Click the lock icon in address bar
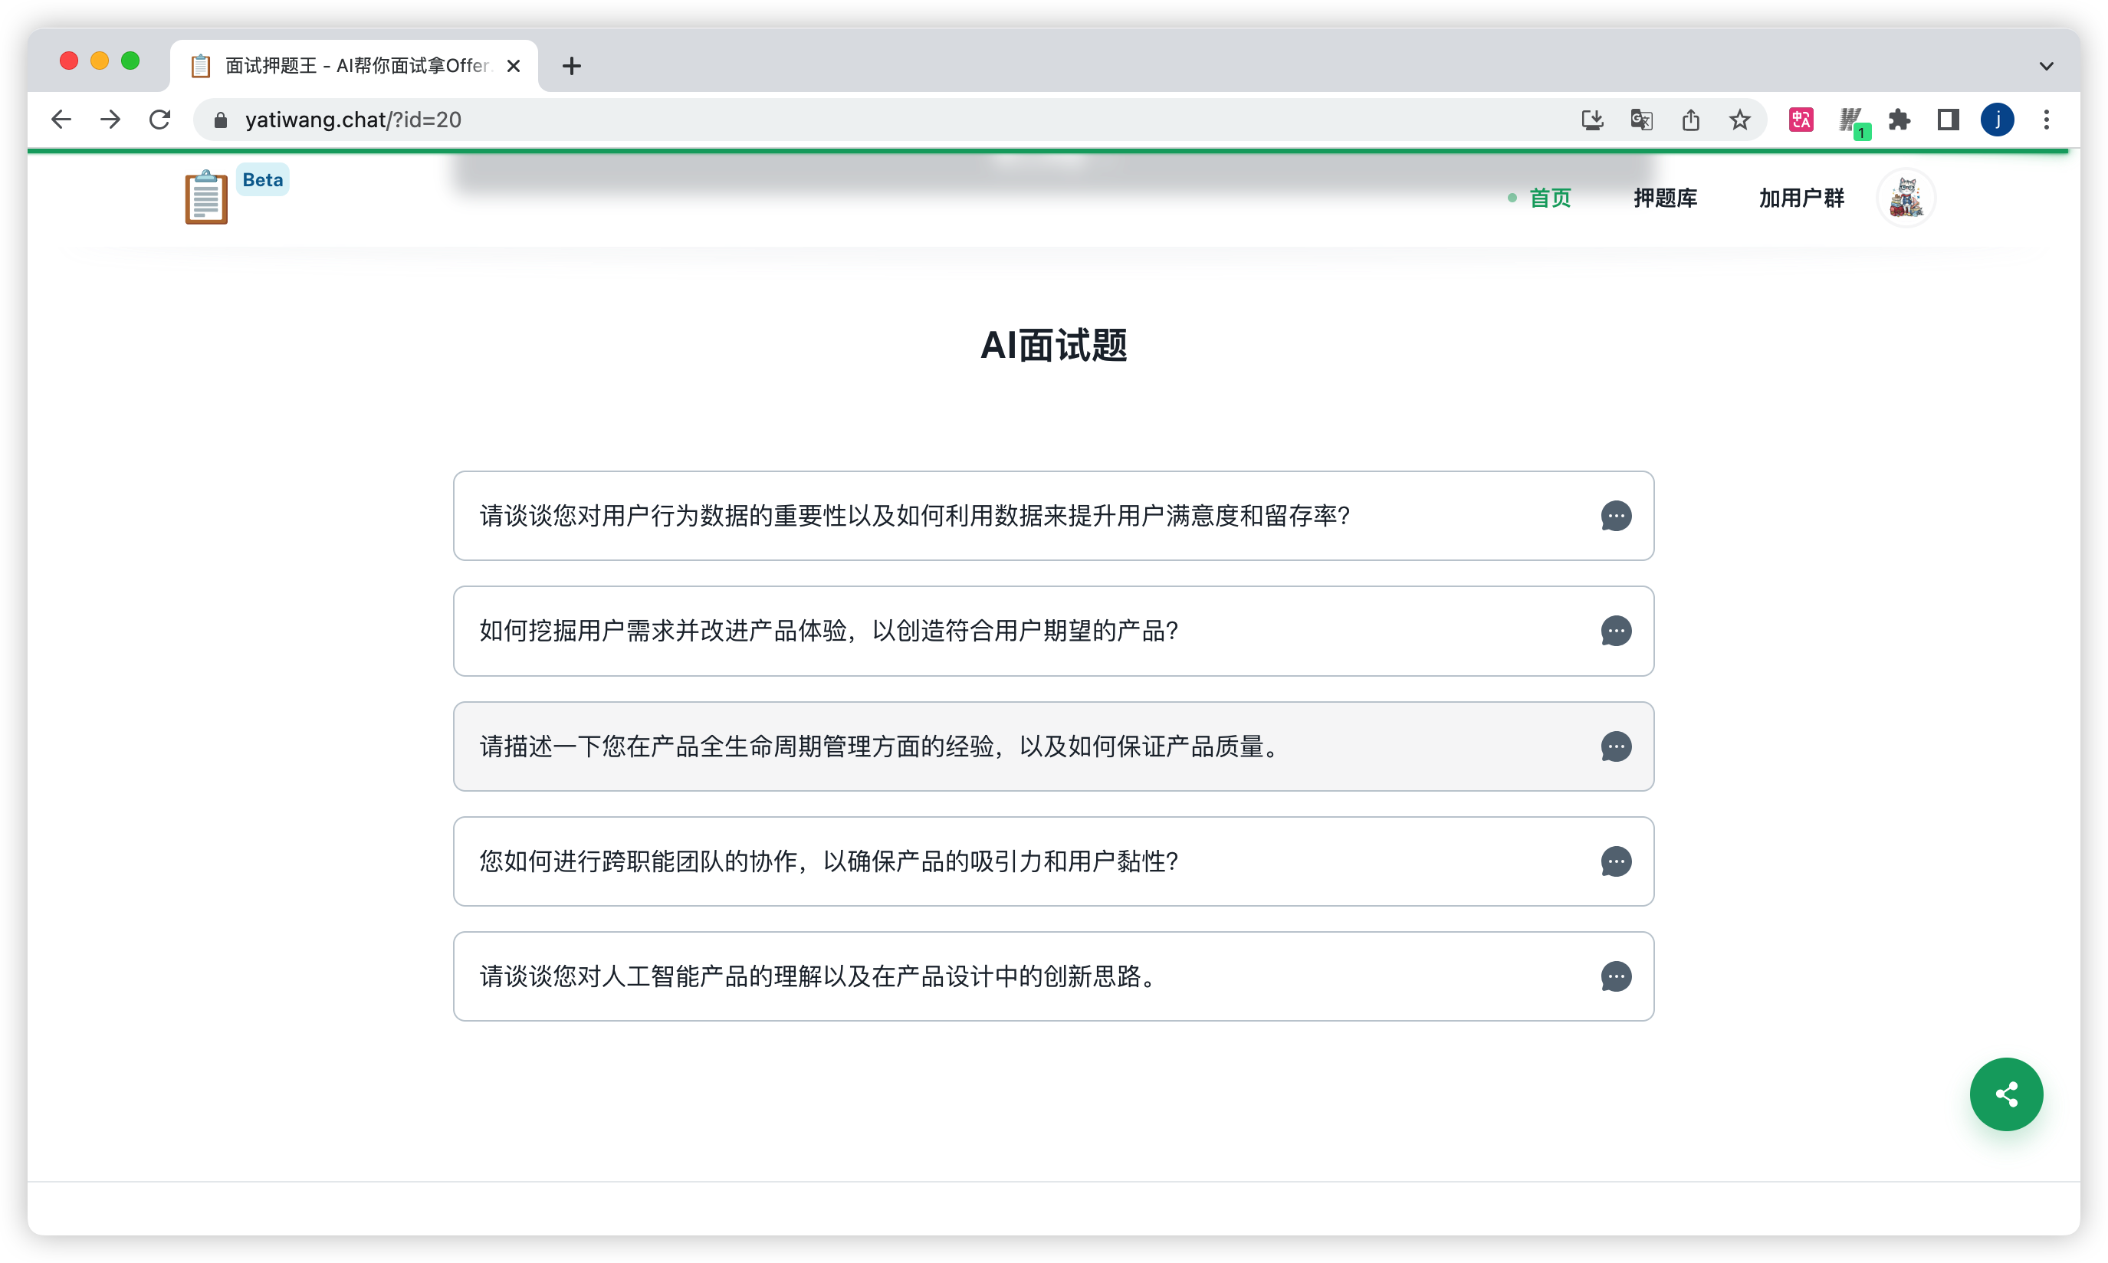 click(221, 120)
